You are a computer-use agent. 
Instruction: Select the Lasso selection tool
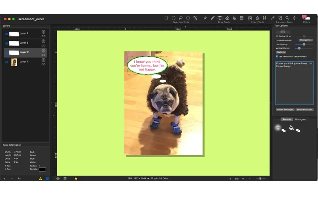181,18
